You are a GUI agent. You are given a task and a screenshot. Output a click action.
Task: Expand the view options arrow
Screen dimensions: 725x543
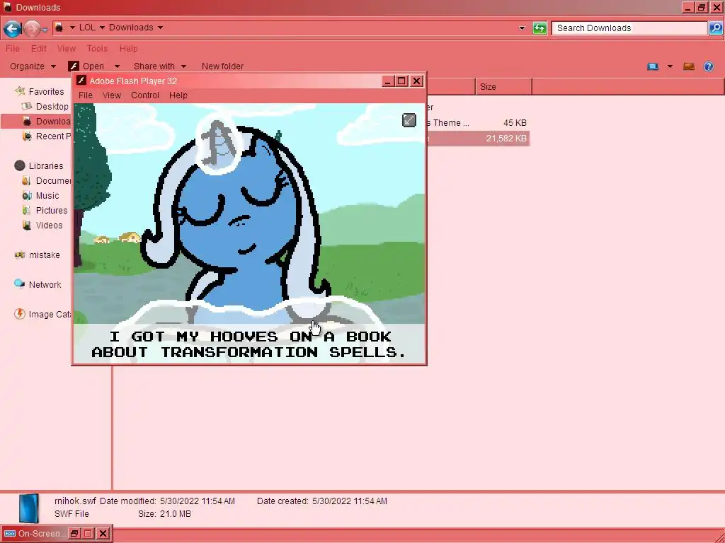(x=670, y=66)
